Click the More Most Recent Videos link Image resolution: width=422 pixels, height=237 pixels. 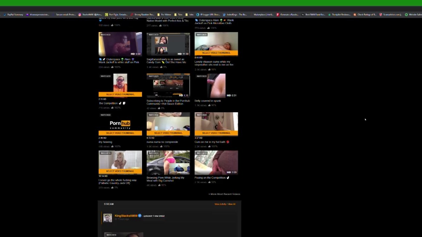(x=224, y=194)
